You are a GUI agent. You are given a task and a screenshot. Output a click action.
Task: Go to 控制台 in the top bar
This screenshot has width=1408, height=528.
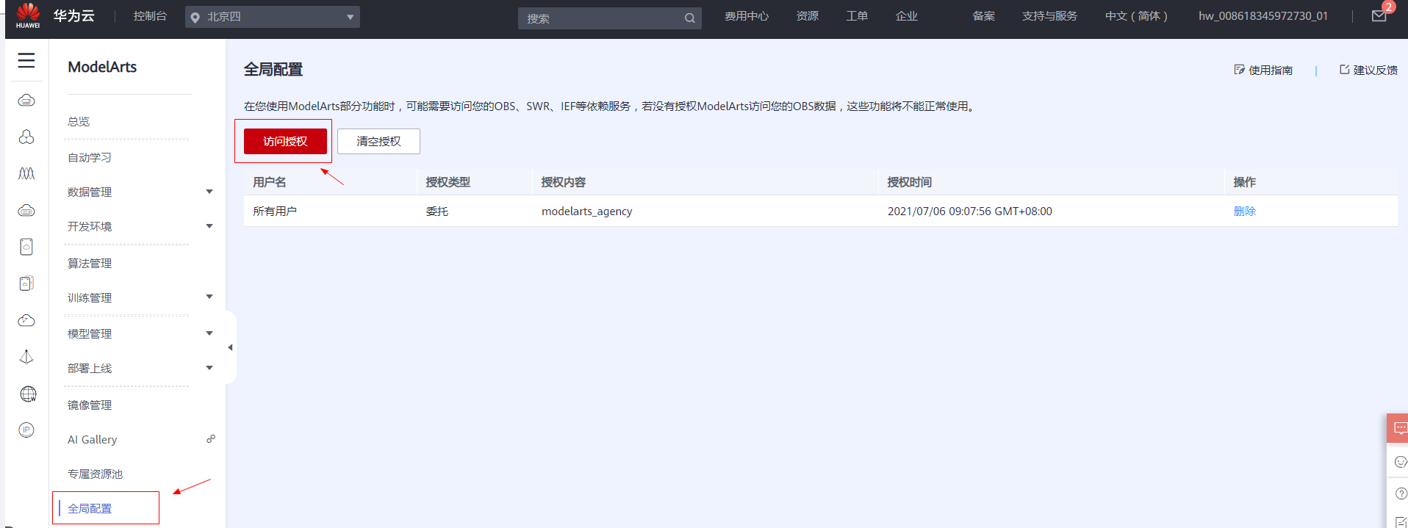click(150, 16)
